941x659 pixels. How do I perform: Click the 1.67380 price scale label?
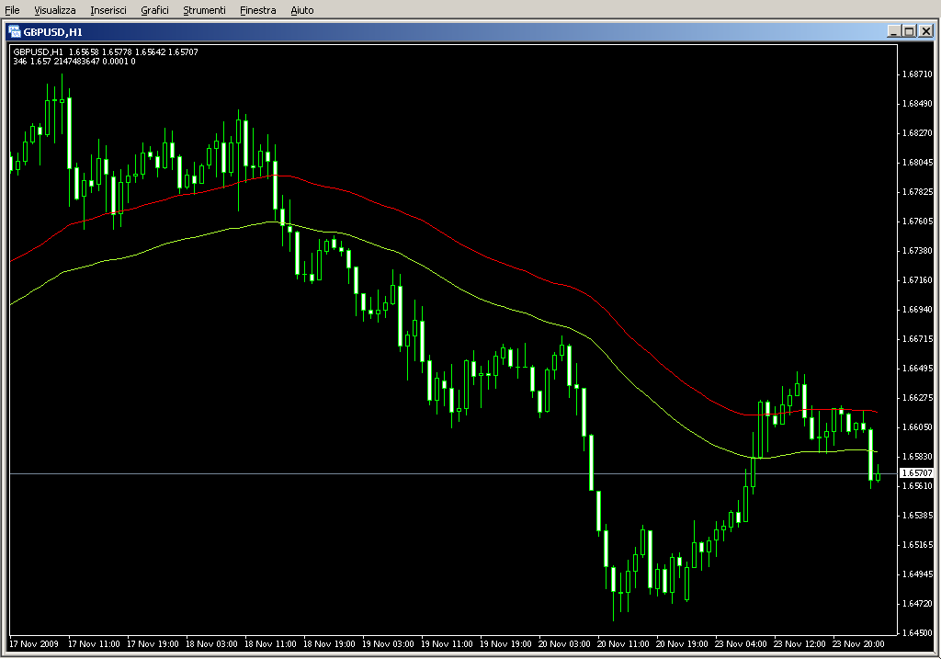coord(918,251)
